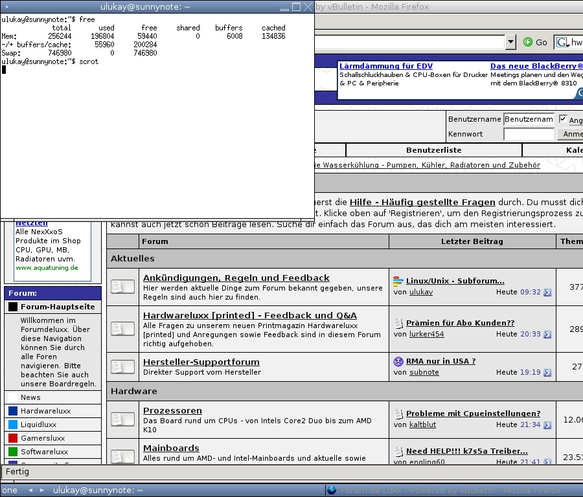Open user profile lurker454
The height and width of the screenshot is (497, 583).
pos(426,334)
